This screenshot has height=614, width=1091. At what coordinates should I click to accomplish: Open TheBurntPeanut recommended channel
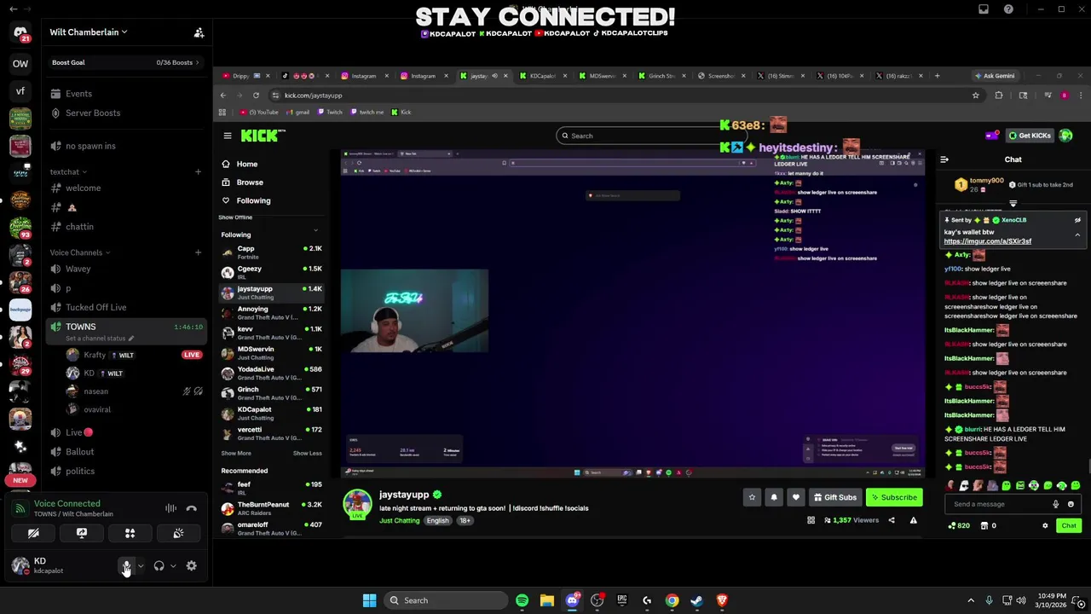pos(271,508)
